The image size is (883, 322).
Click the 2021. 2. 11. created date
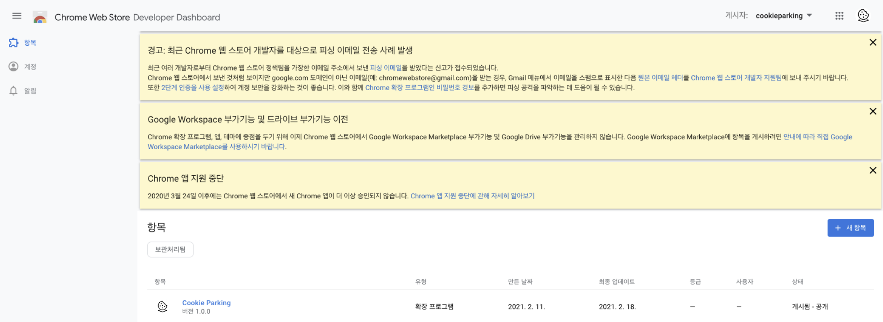[x=526, y=306]
